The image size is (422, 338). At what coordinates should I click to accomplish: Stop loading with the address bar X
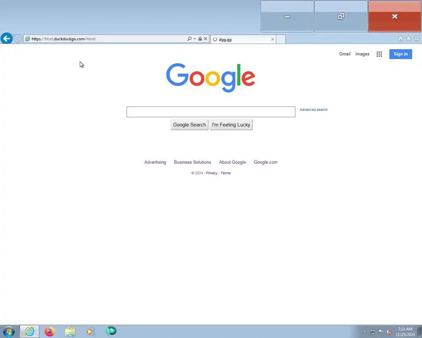tap(205, 39)
